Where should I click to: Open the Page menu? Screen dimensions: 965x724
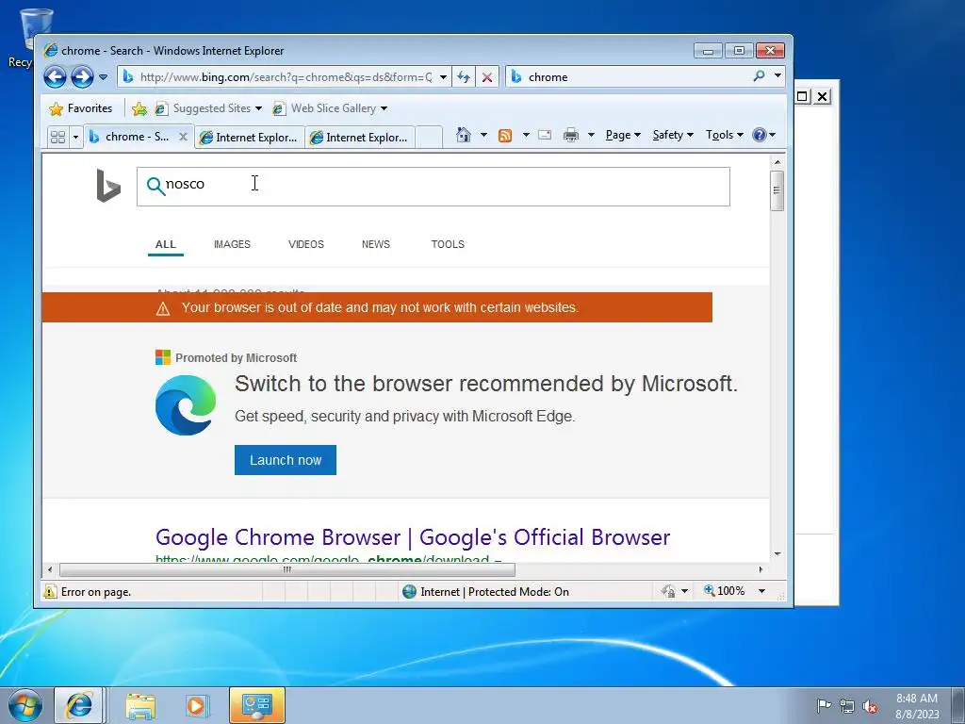coord(623,135)
